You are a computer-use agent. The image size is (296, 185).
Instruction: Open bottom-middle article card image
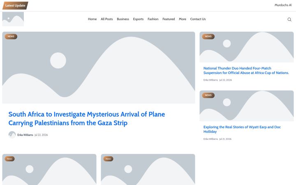[148, 169]
